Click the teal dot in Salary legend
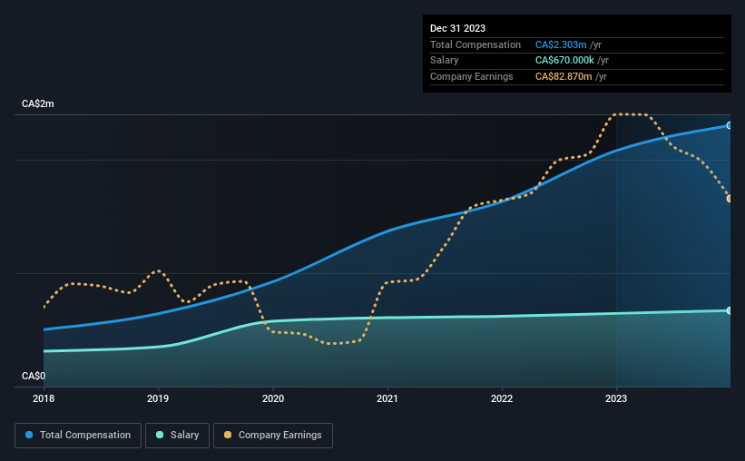The width and height of the screenshot is (745, 461). pos(160,435)
